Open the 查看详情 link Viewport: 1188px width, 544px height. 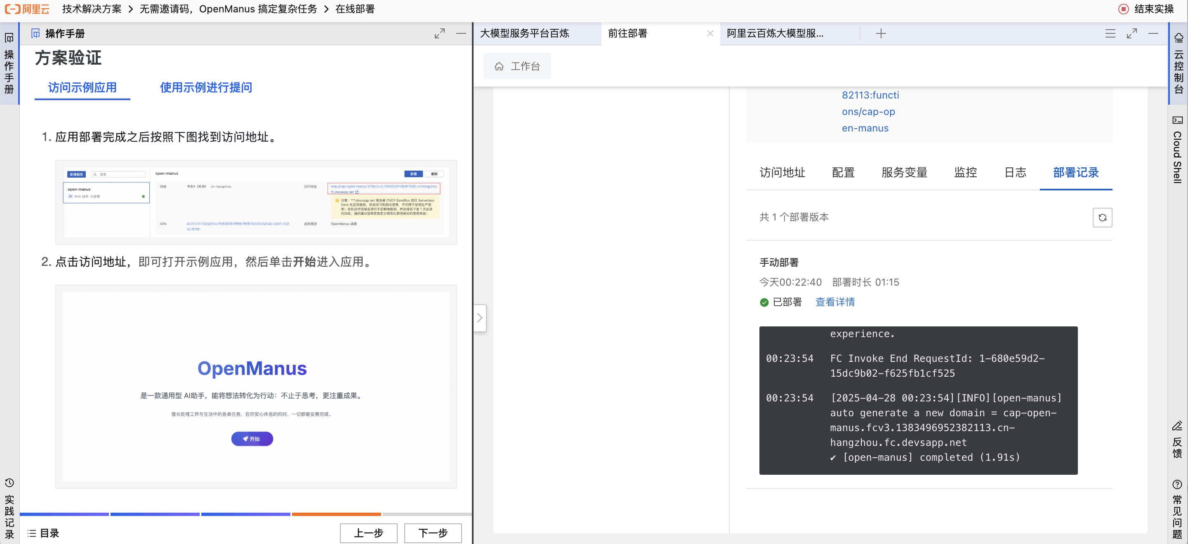click(835, 302)
